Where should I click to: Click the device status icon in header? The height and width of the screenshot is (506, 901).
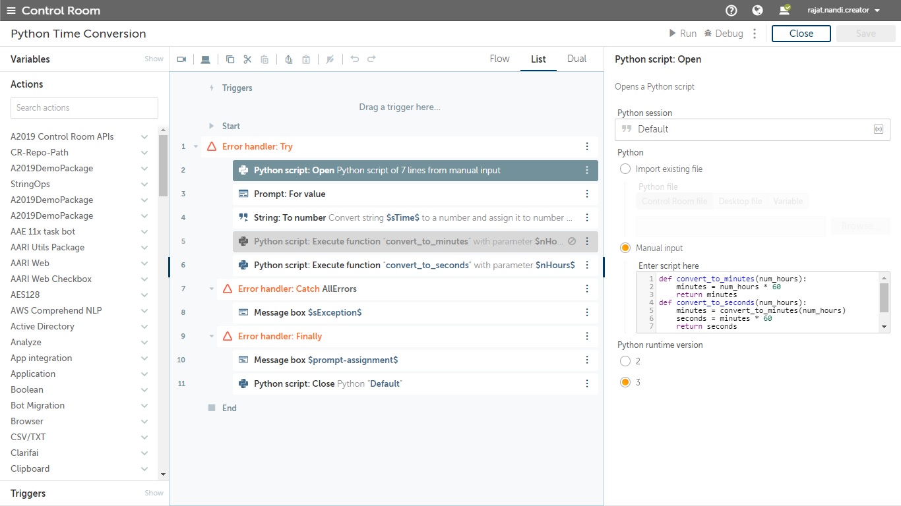784,11
